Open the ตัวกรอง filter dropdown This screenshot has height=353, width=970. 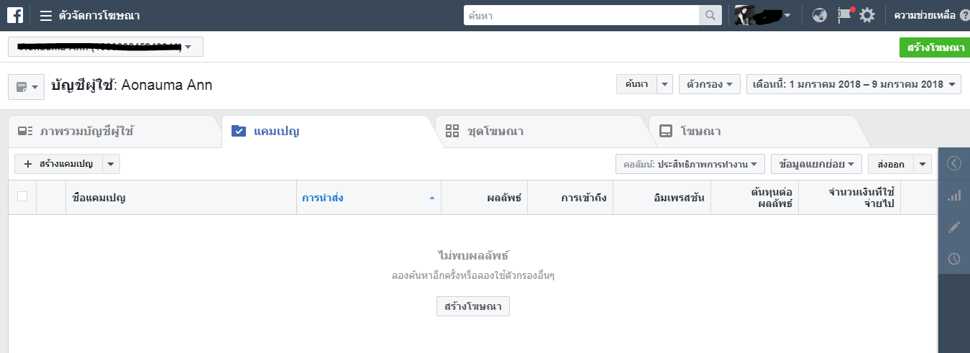[x=709, y=84]
